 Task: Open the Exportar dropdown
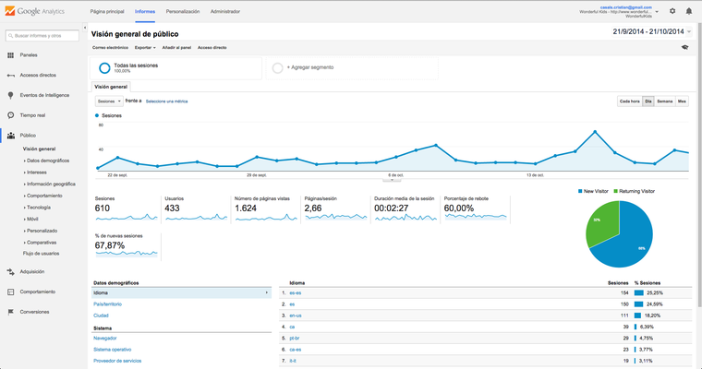(x=145, y=47)
